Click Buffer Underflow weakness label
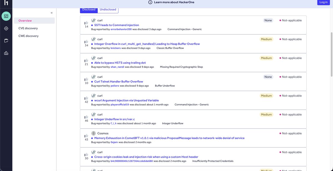The height and width of the screenshot is (171, 333). [165, 86]
